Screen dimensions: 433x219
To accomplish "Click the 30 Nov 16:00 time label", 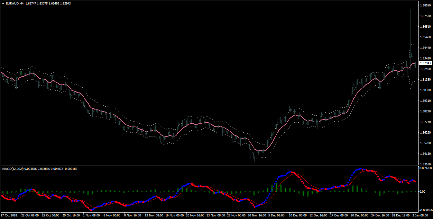I will 258,215.
